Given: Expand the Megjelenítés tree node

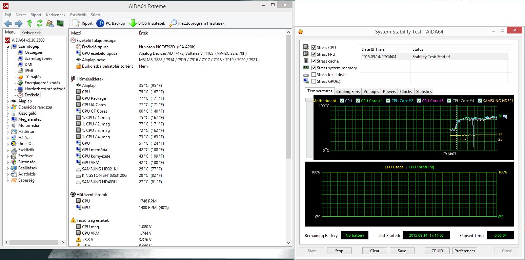Looking at the screenshot, I should point(8,119).
